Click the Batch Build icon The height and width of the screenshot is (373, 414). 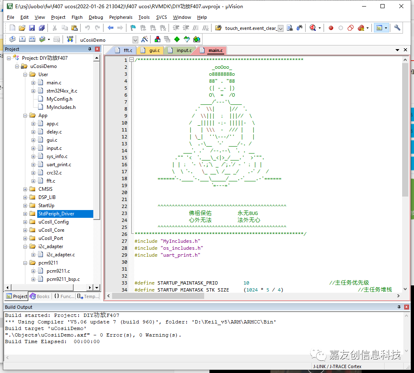click(42, 39)
